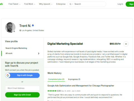Click the five-star rating icons
Viewport: 134px width, 101px height.
pos(52,91)
